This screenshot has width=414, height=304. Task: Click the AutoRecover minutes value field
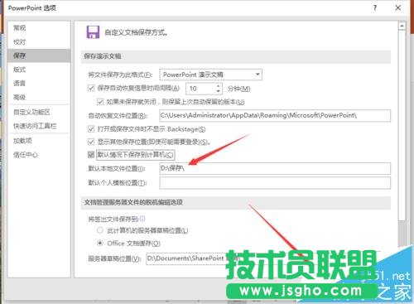(x=200, y=89)
